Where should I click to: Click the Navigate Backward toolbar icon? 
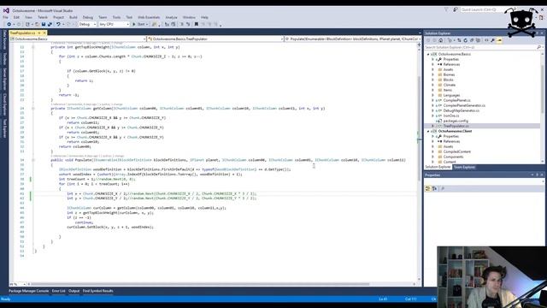(9, 25)
